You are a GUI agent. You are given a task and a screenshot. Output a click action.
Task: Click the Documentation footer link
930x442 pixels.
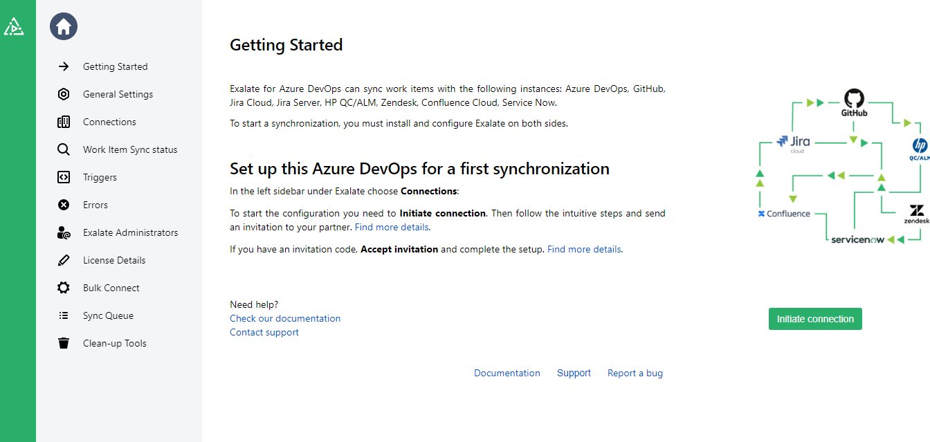(507, 373)
